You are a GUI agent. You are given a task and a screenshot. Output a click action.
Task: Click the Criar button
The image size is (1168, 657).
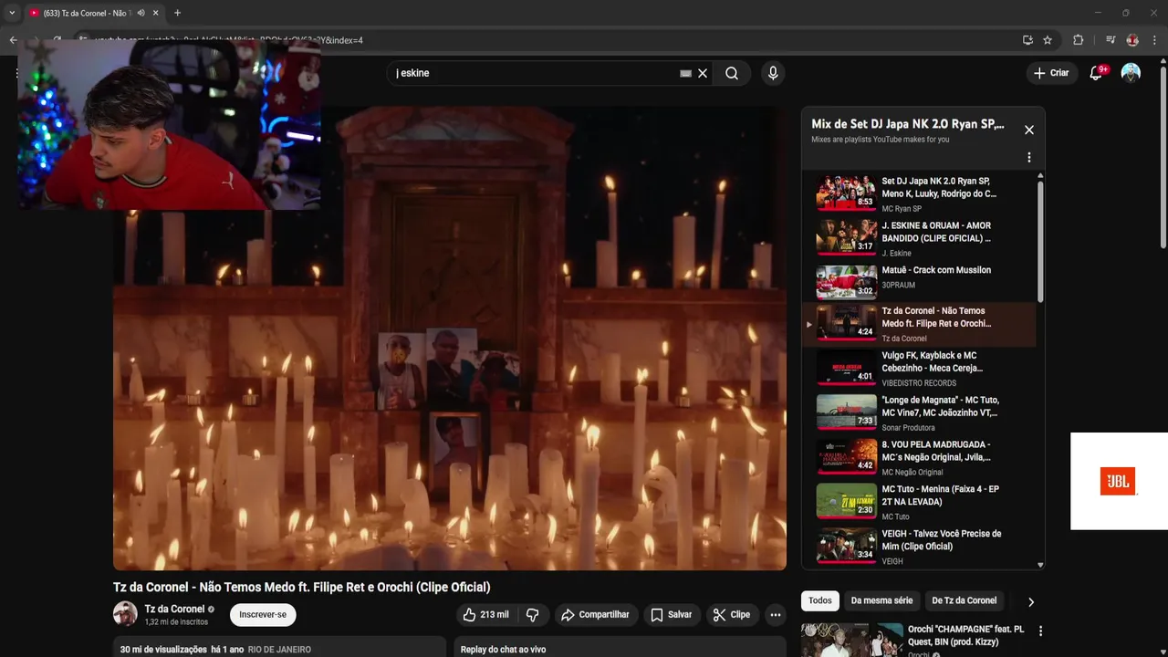tap(1050, 73)
